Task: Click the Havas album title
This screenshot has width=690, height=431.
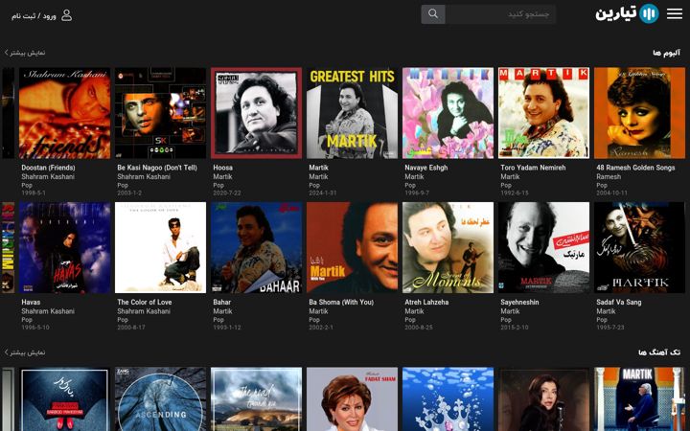Action: (31, 302)
